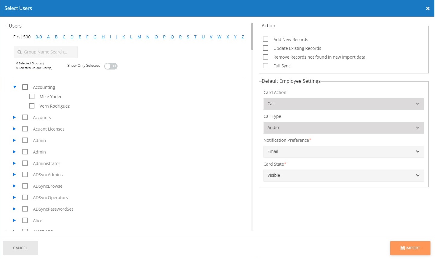Open the Card Action dropdown

(x=343, y=104)
